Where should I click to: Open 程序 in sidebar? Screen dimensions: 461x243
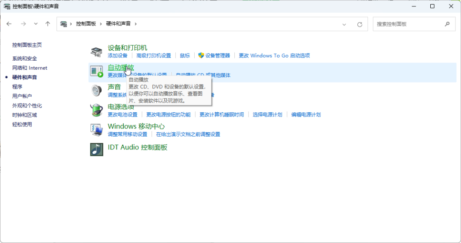coord(17,87)
